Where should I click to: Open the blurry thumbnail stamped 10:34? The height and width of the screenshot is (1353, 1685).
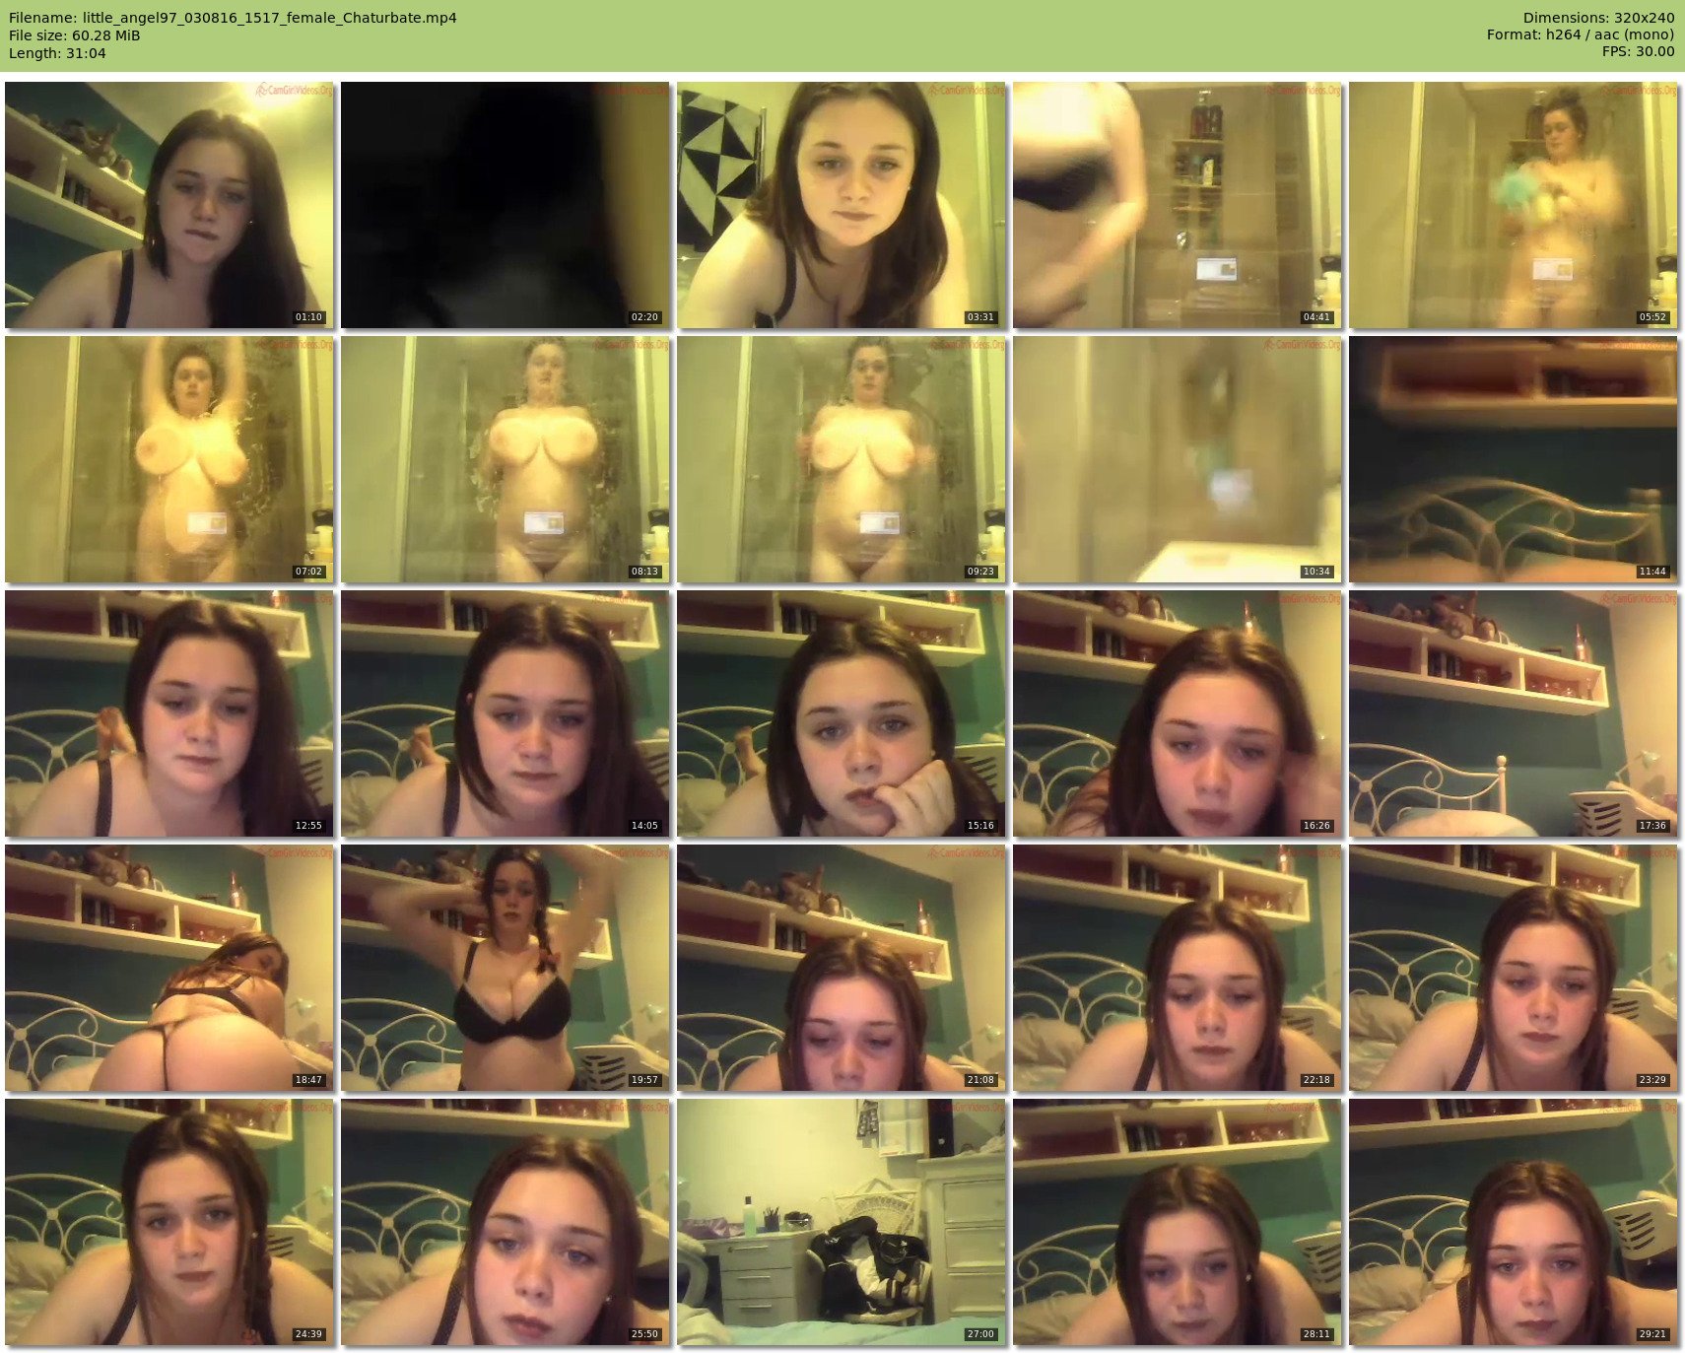pos(1178,459)
